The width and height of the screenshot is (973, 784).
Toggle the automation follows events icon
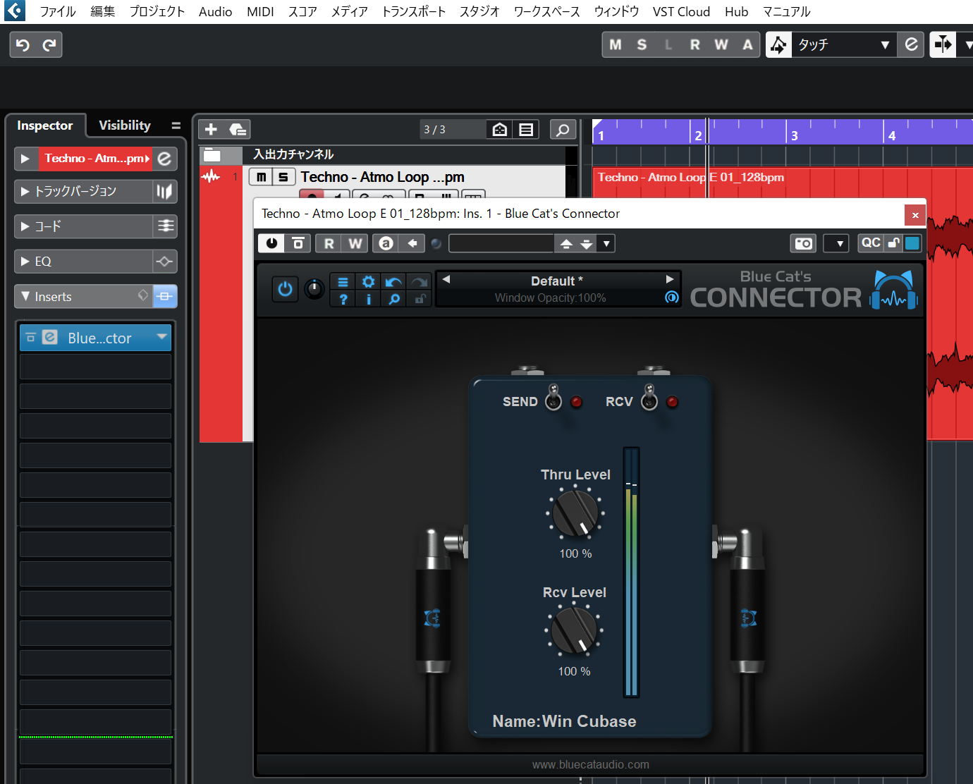tap(778, 45)
